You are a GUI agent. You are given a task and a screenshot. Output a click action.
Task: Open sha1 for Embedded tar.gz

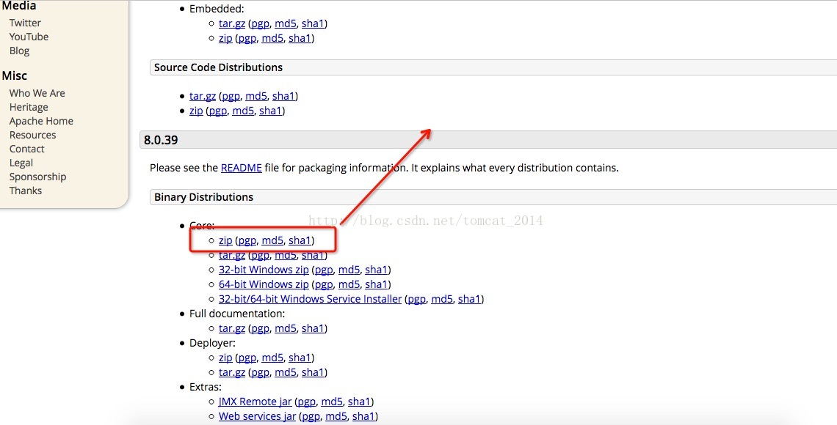coord(313,23)
